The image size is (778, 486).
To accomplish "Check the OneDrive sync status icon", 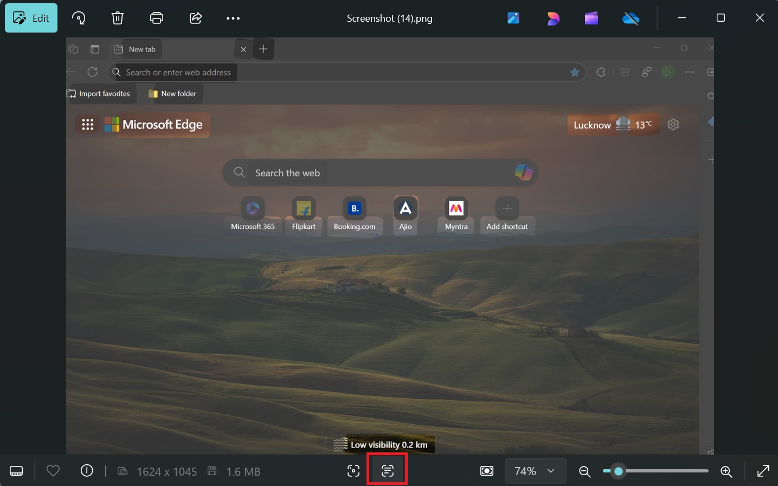I will click(630, 18).
